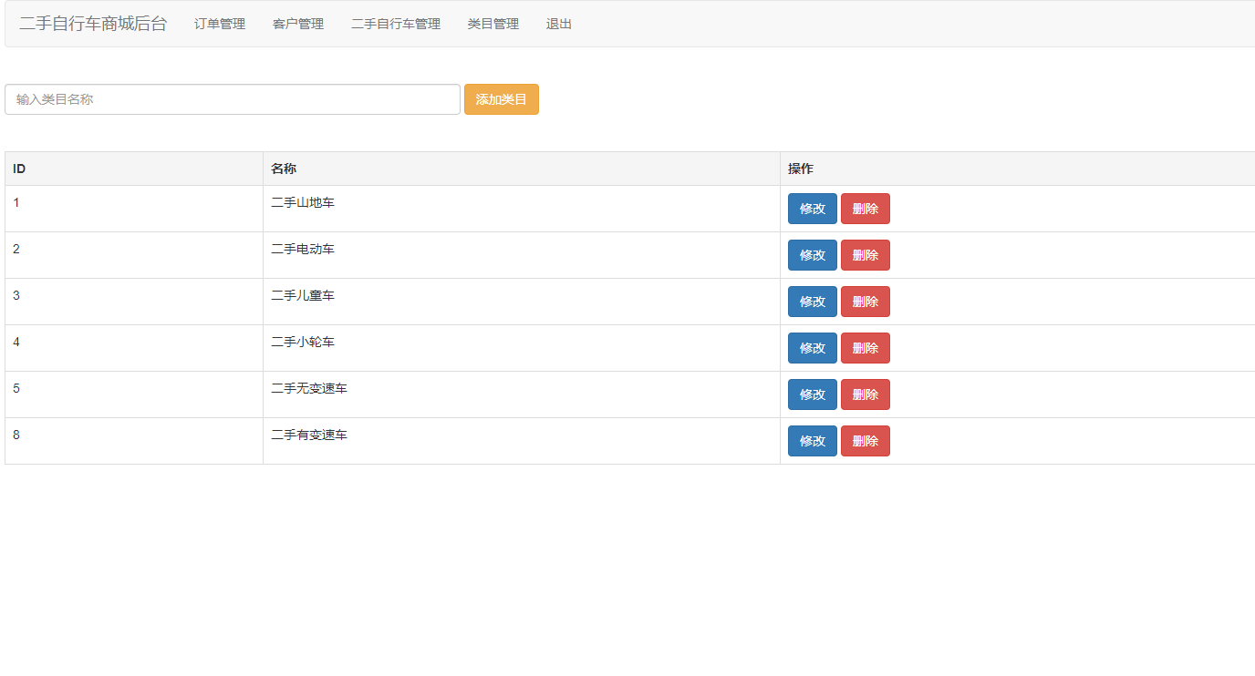Click 修改 for 二手山地车
The height and width of the screenshot is (676, 1255).
pos(812,209)
